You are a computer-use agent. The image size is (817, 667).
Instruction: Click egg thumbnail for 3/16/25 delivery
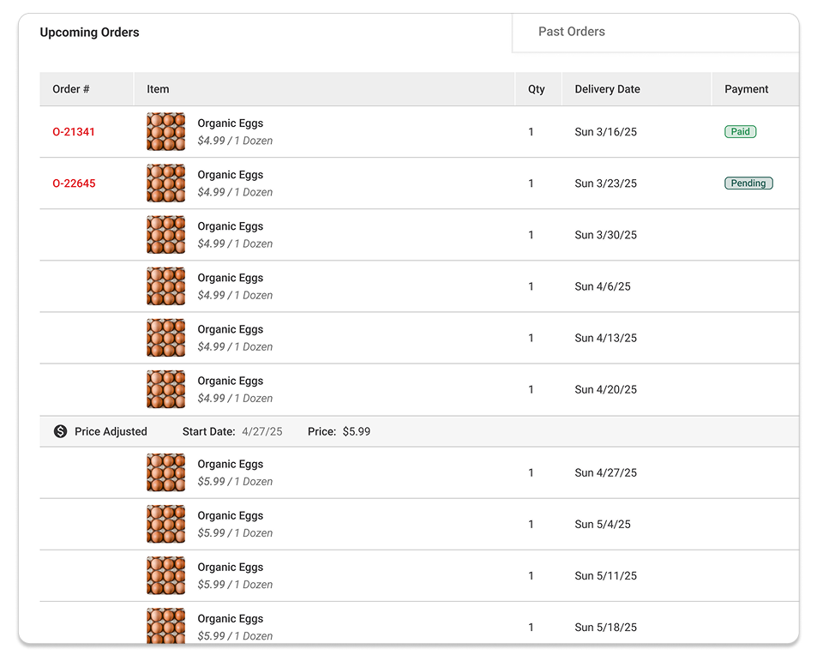pyautogui.click(x=165, y=132)
